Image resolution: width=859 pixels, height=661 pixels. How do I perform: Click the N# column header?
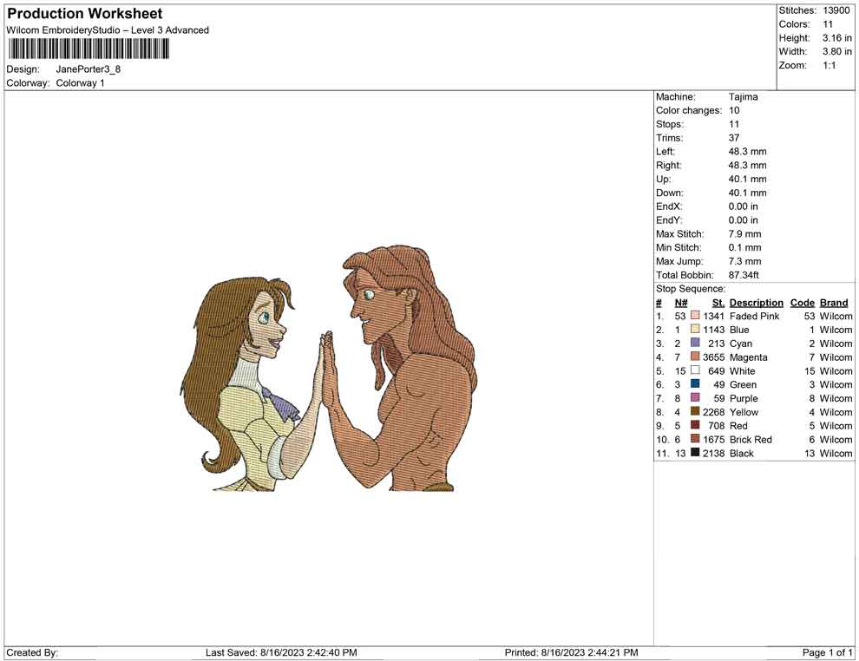[x=681, y=303]
